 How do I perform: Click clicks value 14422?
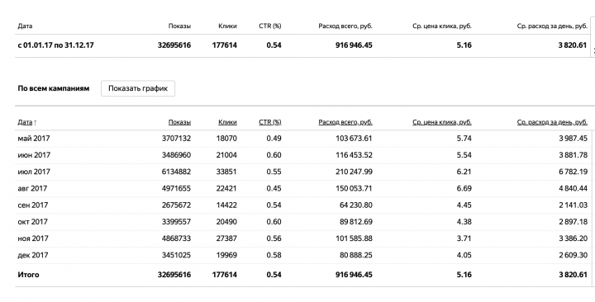click(226, 205)
